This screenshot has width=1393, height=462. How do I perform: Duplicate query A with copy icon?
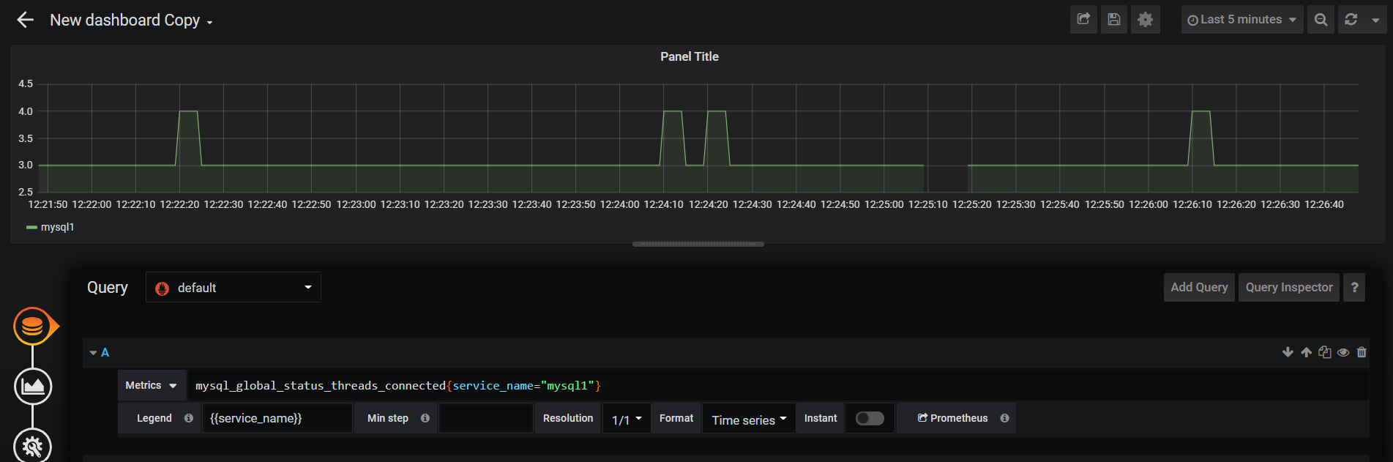1324,352
